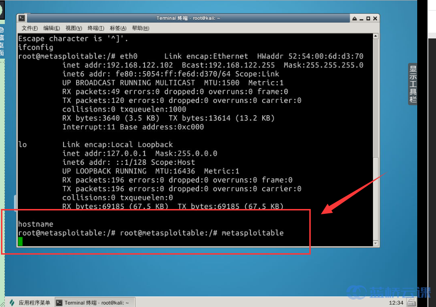Close the Terminal window
436x307 pixels.
coord(375,18)
